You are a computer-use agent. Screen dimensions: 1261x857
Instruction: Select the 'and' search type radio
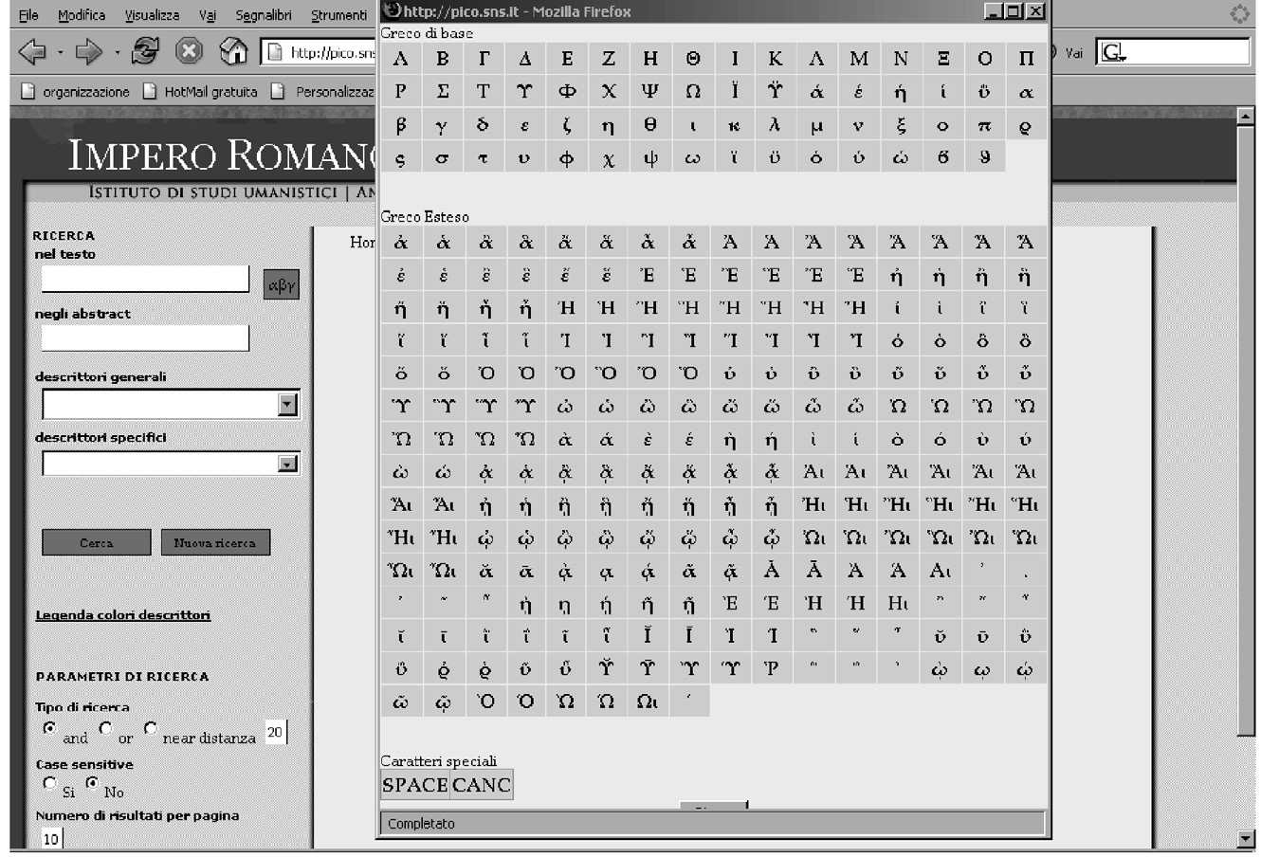click(49, 728)
